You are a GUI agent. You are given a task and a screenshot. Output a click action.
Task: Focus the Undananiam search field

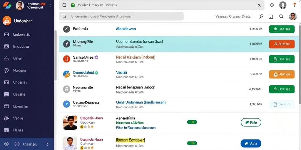tap(121, 16)
